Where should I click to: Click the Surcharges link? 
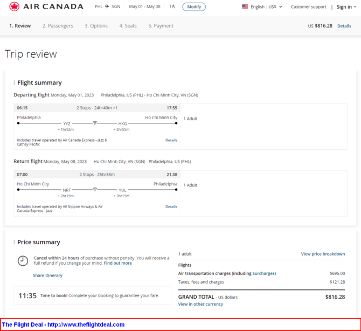(263, 273)
